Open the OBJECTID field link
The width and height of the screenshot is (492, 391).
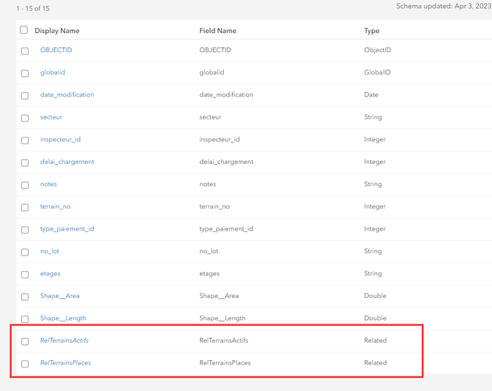56,50
